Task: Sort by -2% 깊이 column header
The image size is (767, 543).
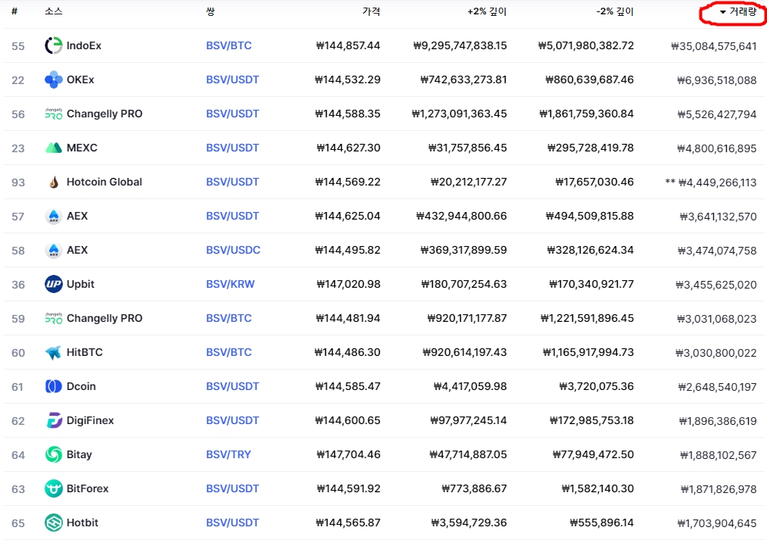Action: pyautogui.click(x=615, y=11)
